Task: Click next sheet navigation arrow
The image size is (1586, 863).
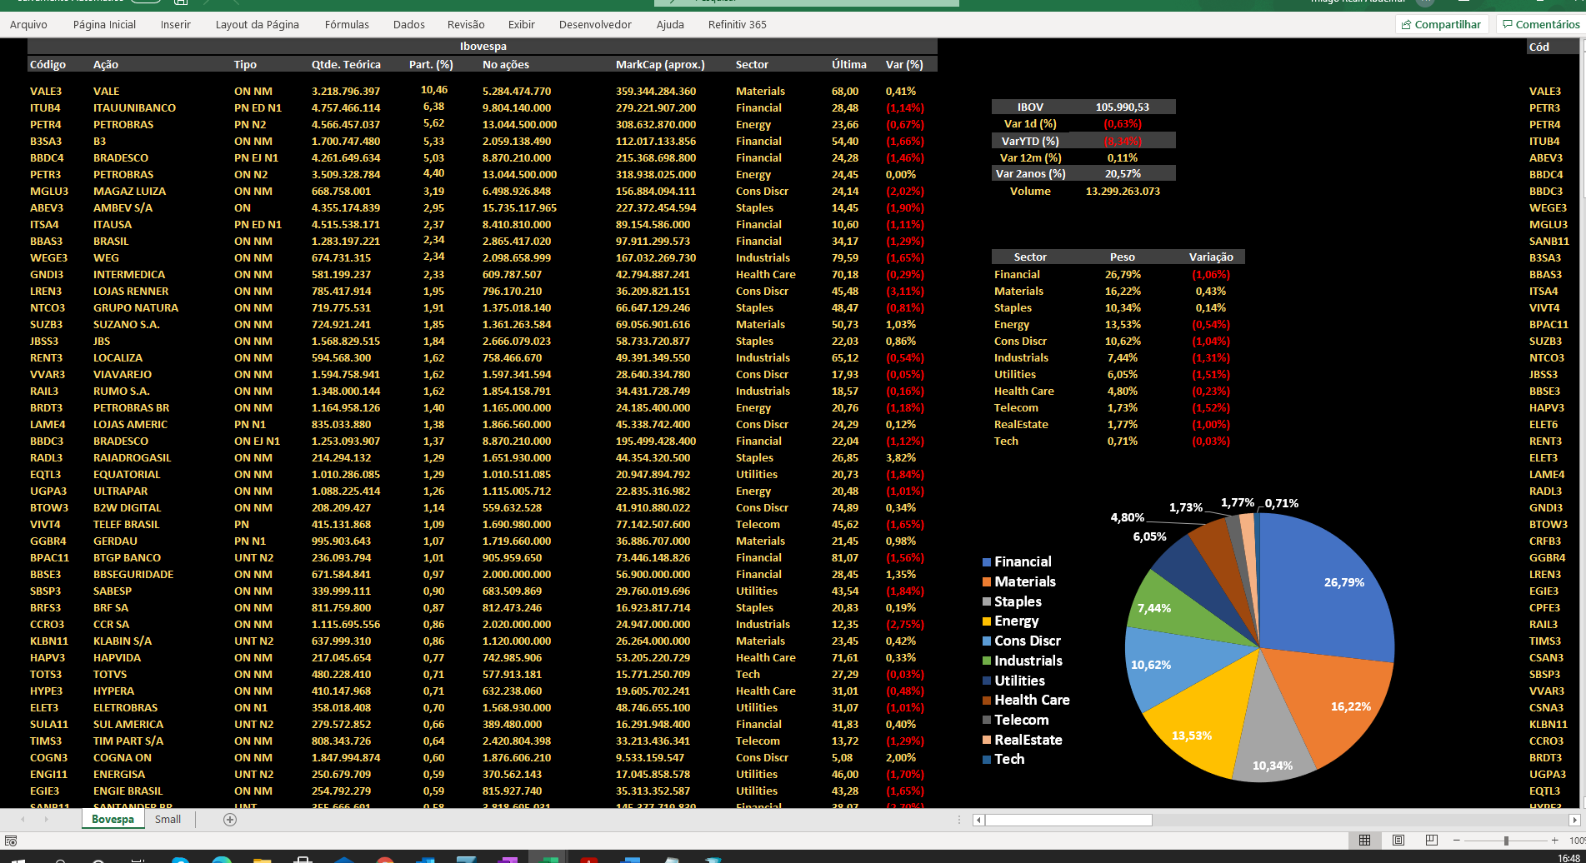Action: pyautogui.click(x=46, y=820)
